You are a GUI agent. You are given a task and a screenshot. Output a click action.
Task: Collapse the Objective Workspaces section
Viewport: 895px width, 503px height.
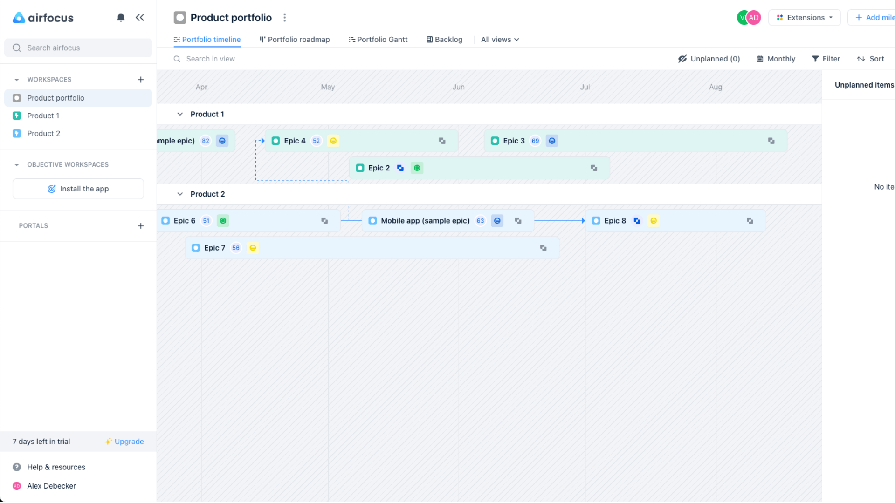[x=17, y=165]
